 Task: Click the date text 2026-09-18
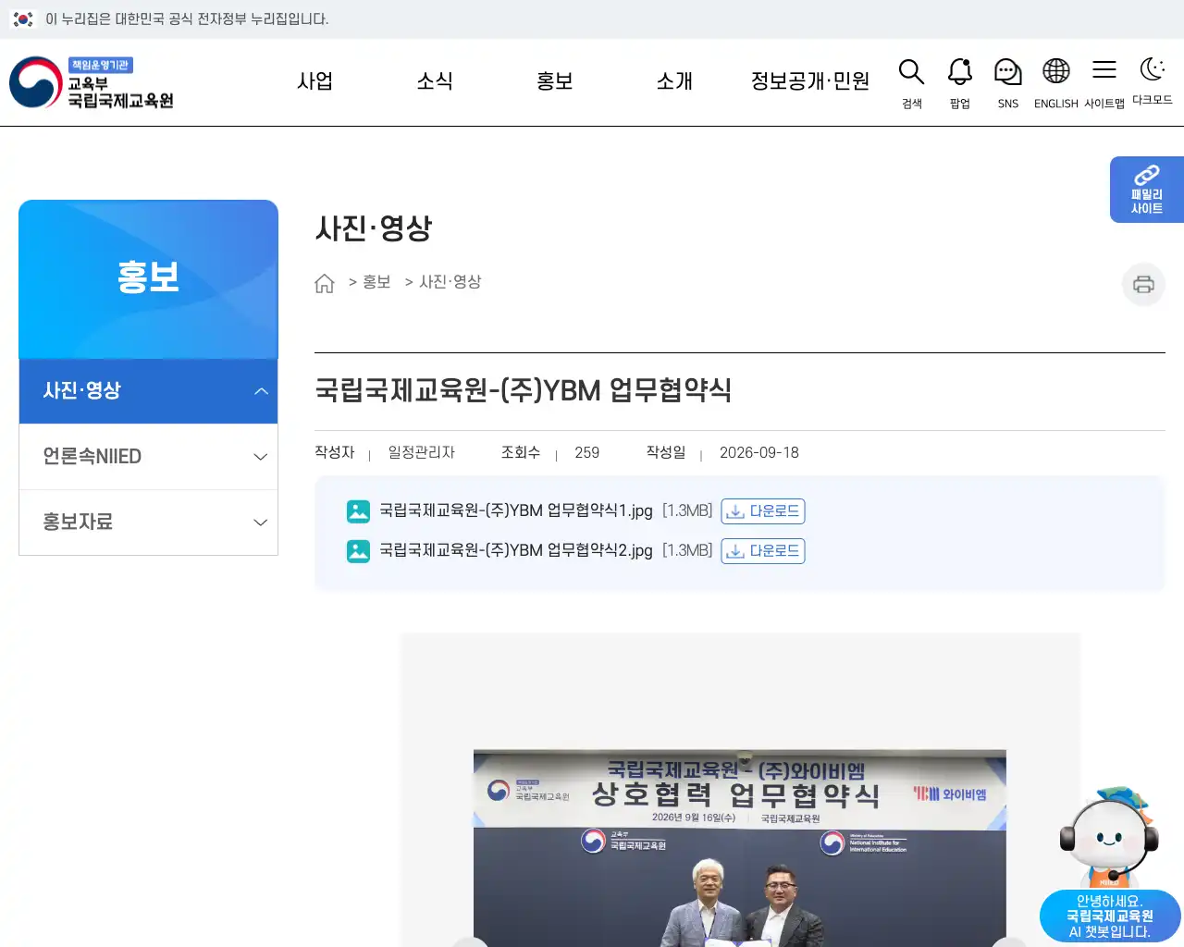[x=759, y=453]
